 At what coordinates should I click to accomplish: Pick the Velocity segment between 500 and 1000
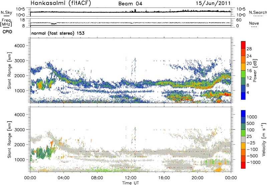click(x=243, y=120)
